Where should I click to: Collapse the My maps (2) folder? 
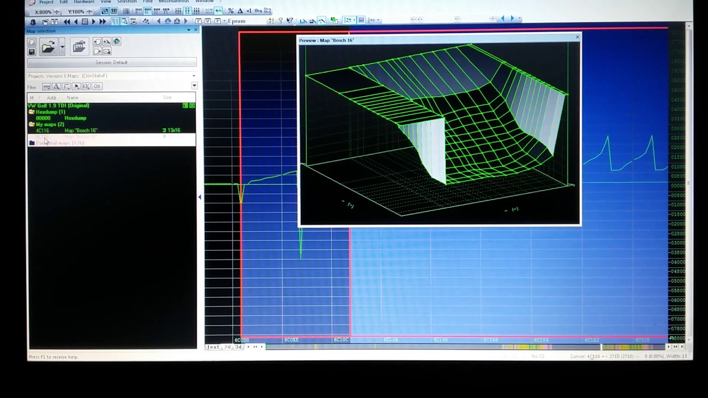(32, 124)
